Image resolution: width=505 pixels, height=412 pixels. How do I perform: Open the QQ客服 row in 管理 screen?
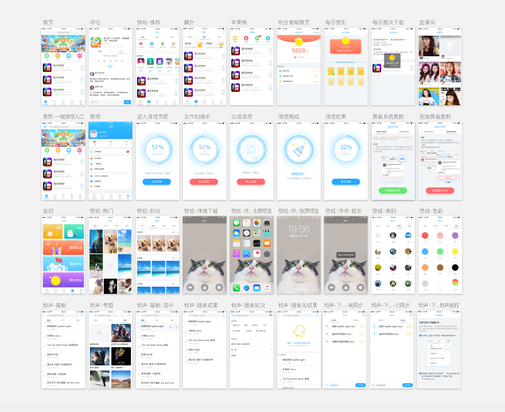click(x=110, y=186)
